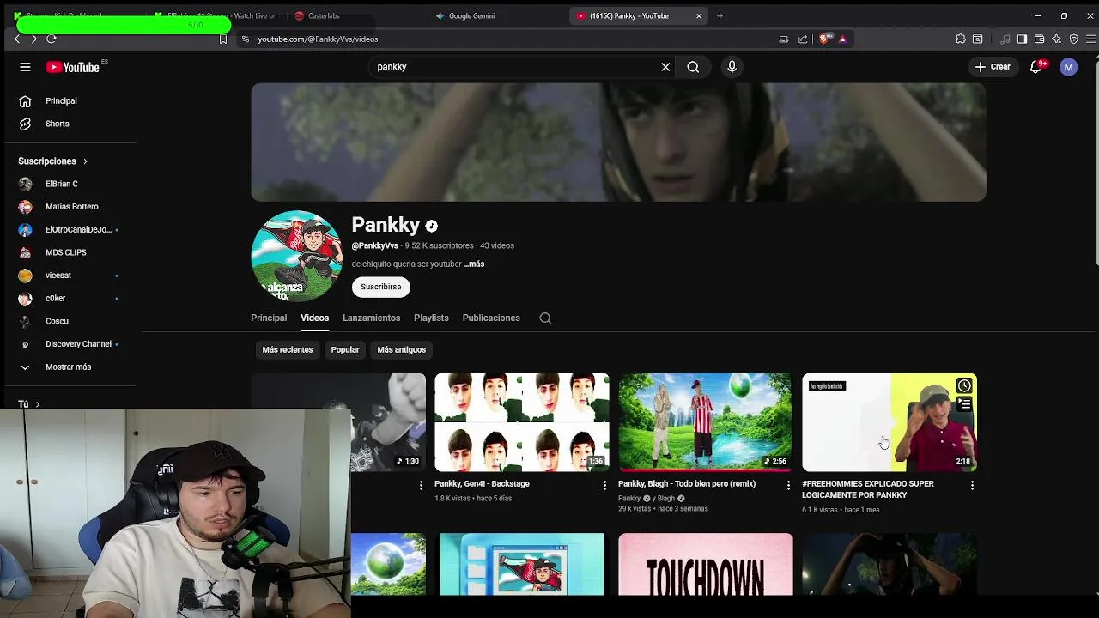This screenshot has width=1099, height=618.
Task: Run search with magnifier button
Action: click(x=693, y=67)
